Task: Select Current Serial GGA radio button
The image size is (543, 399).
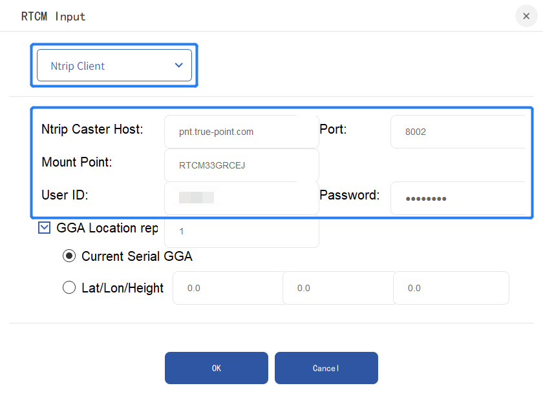Action: click(69, 256)
